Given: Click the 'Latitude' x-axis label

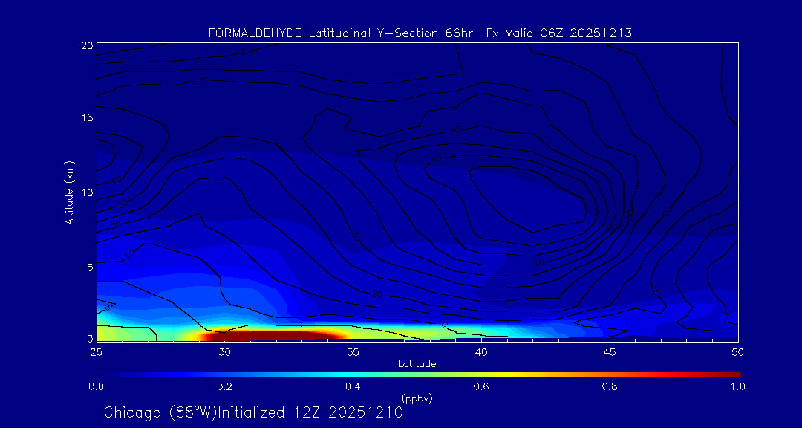Looking at the screenshot, I should (417, 363).
